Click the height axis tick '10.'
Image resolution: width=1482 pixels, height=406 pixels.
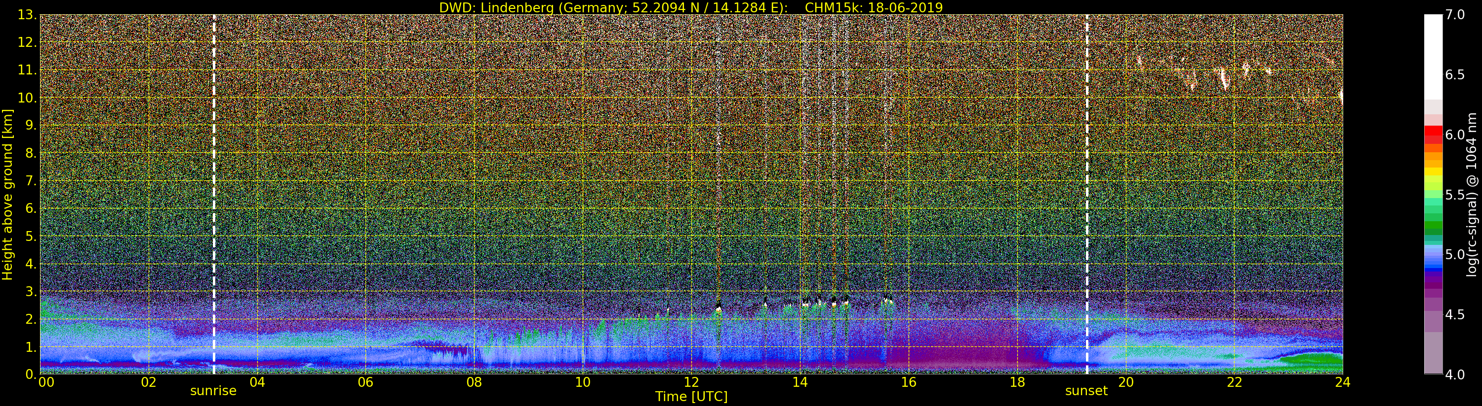pyautogui.click(x=27, y=98)
